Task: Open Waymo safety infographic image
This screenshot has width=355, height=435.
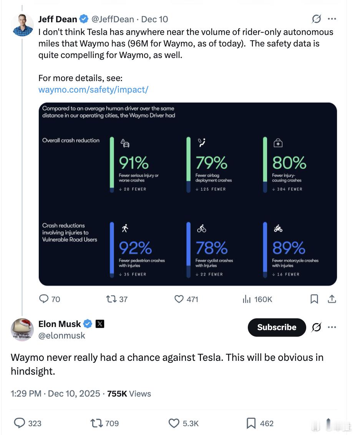Action: [187, 194]
